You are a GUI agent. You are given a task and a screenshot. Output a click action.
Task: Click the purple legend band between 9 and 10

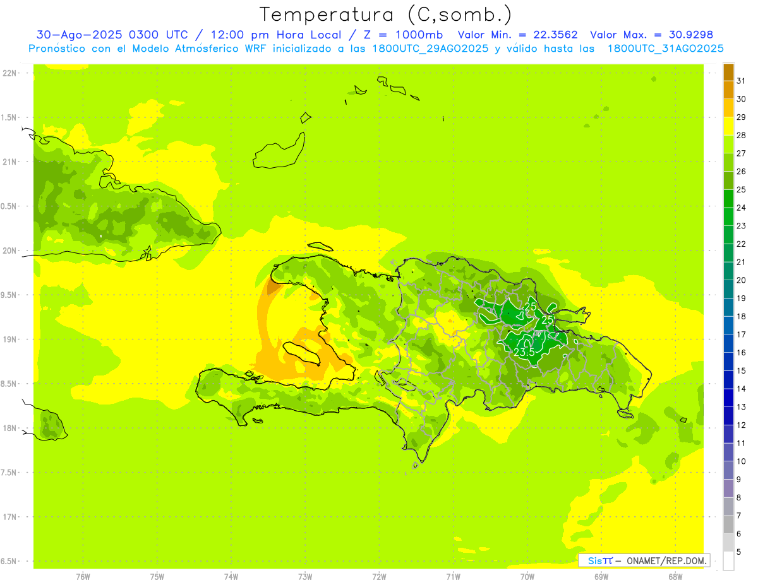coord(728,470)
